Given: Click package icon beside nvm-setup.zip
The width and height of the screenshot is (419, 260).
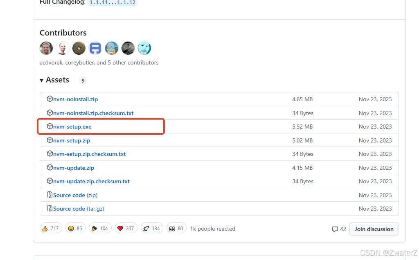Looking at the screenshot, I should [50, 140].
